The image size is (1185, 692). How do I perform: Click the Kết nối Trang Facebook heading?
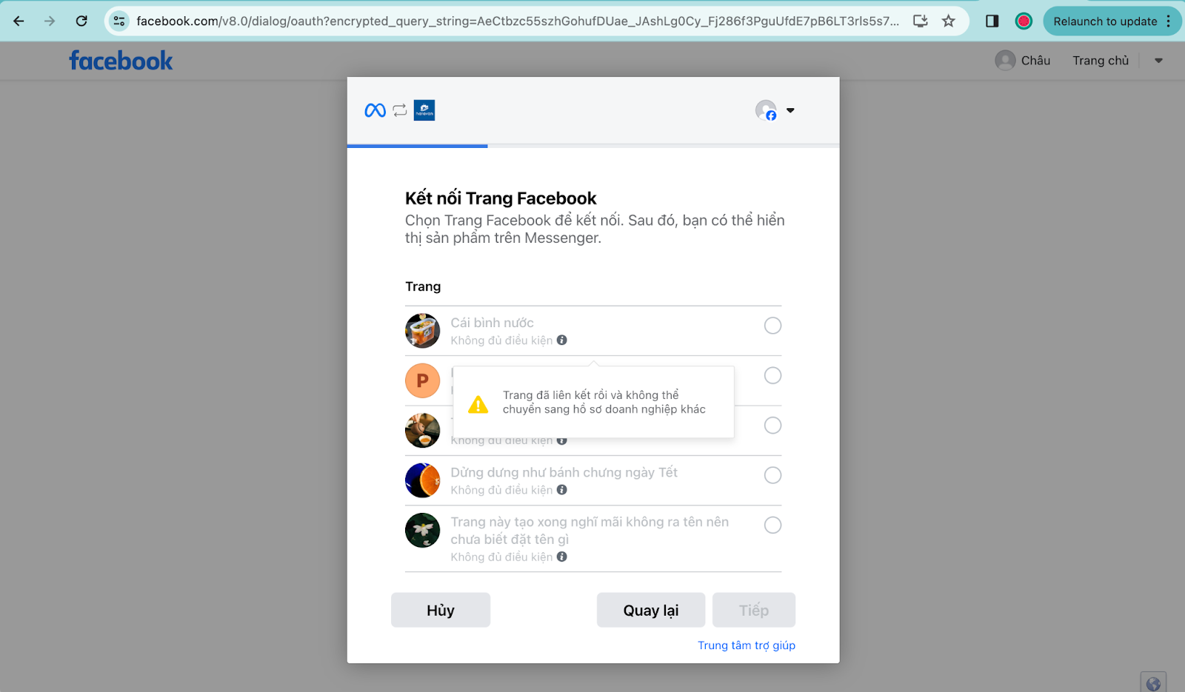click(x=501, y=198)
